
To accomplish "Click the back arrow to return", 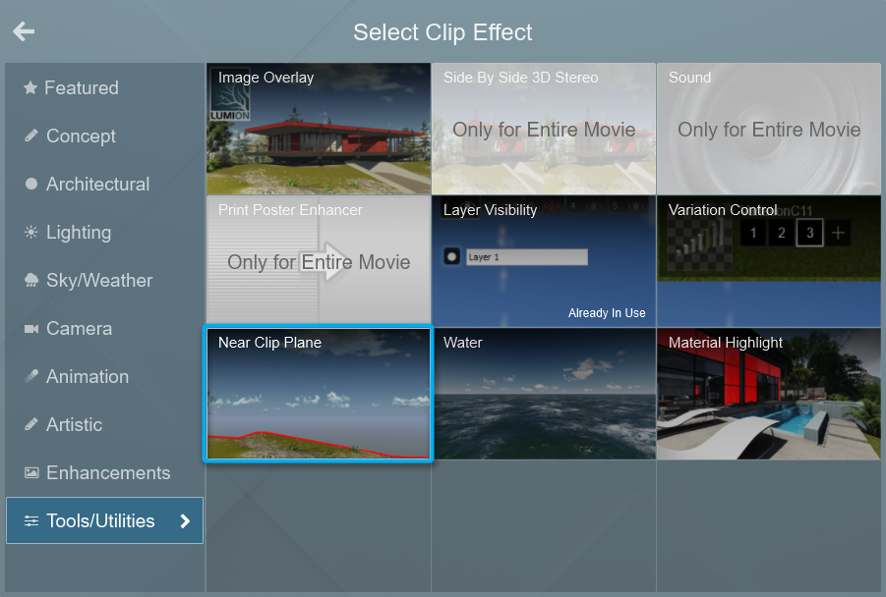I will coord(23,30).
